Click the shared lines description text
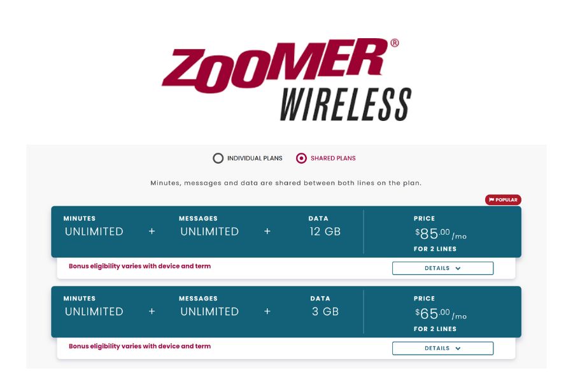Screen dimensions: 573x382 [x=286, y=183]
